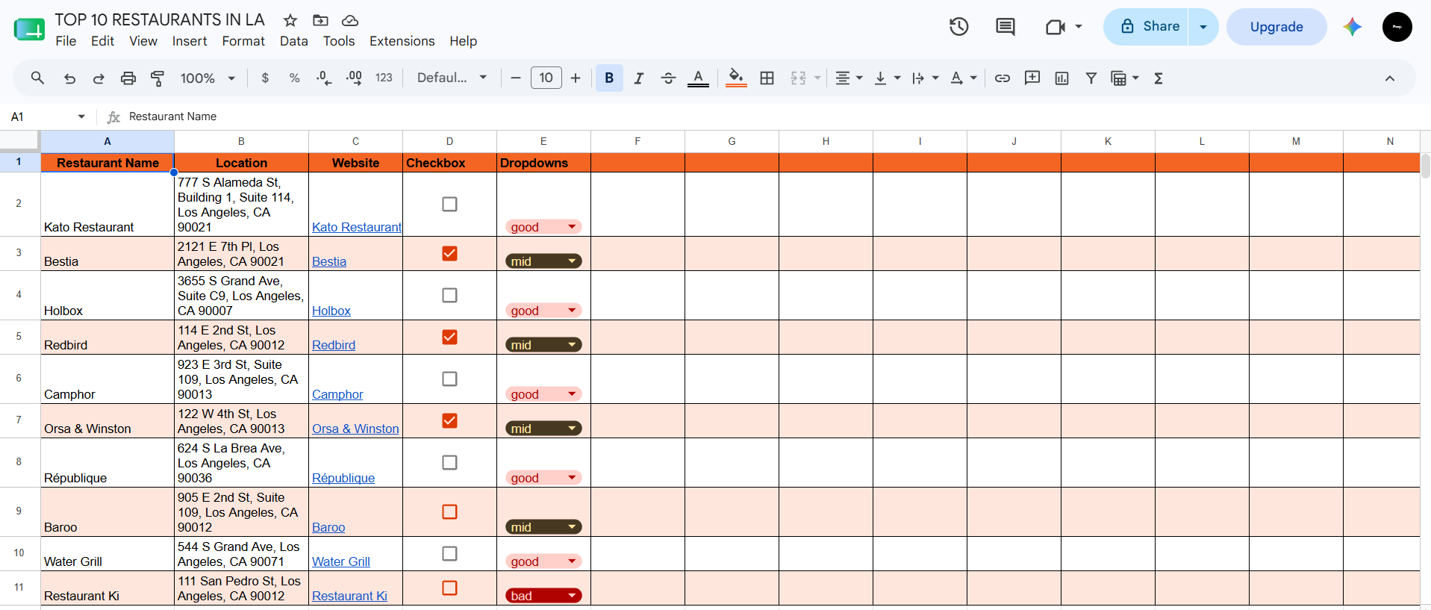Select the paint format roller icon
Screen dimensions: 1431x610
(158, 78)
